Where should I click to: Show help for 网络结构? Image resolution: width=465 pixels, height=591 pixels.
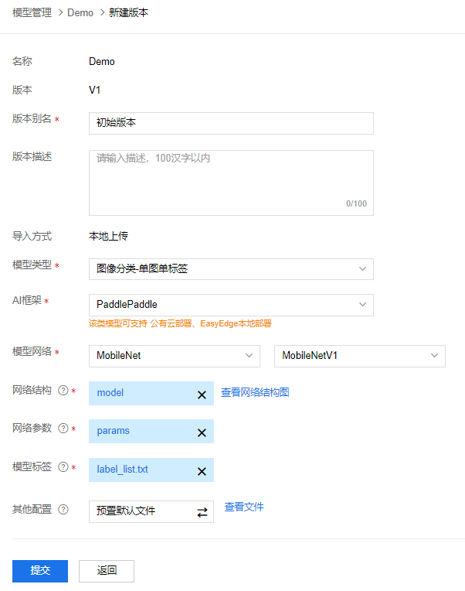click(x=63, y=390)
